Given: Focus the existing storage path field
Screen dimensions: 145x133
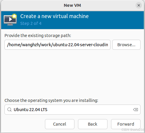Looking at the screenshot, I should coord(57,45).
